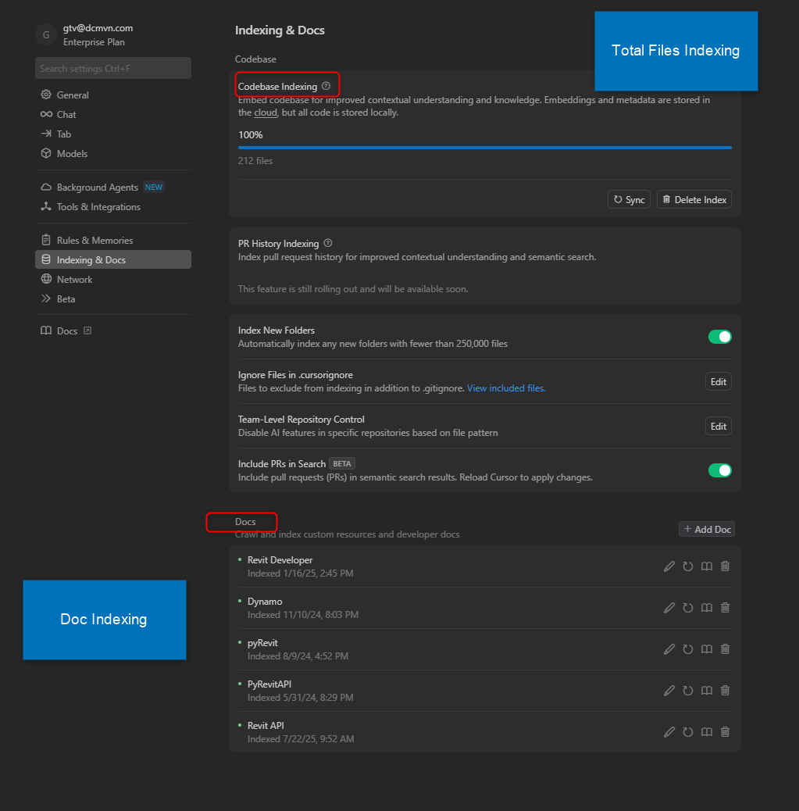Click the Search settings input field
This screenshot has width=799, height=811.
[113, 69]
